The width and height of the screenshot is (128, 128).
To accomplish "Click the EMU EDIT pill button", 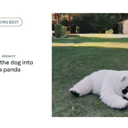I will coord(10,22).
